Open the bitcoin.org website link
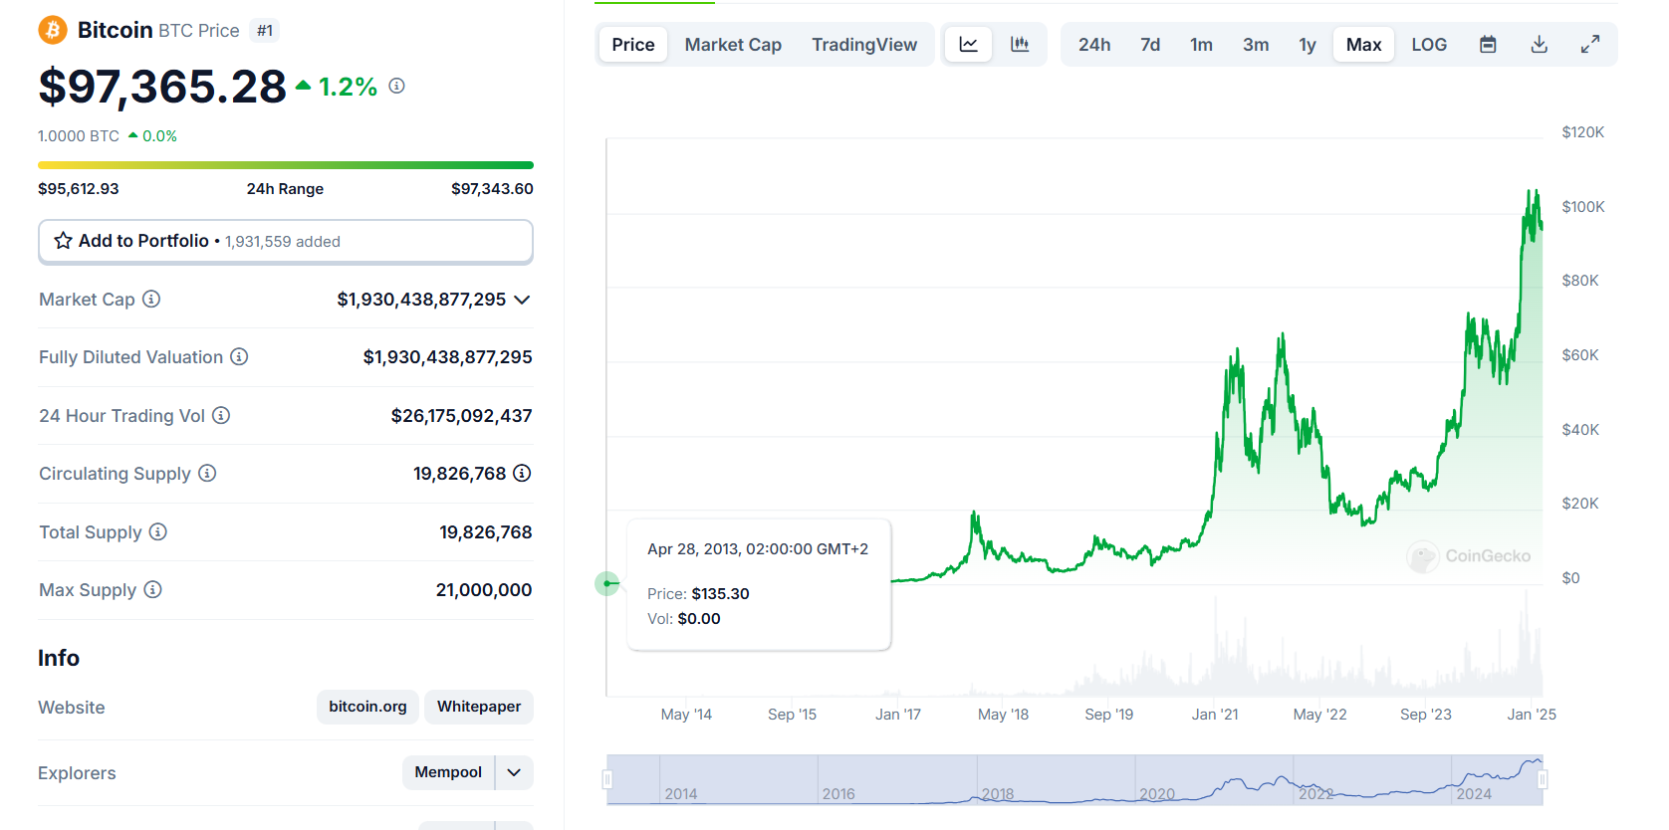The height and width of the screenshot is (830, 1669). [x=367, y=707]
